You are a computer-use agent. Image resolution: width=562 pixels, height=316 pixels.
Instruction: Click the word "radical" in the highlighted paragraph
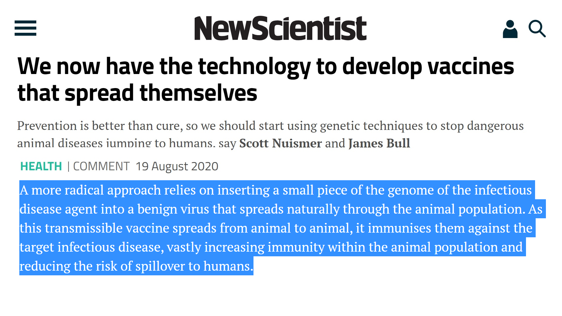coord(84,190)
